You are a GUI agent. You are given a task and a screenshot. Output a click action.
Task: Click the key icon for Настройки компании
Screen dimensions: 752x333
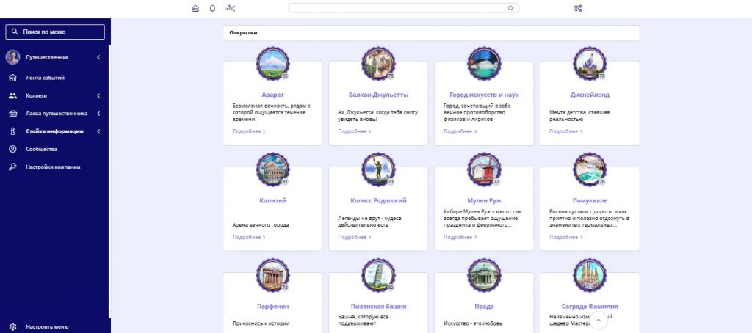point(12,166)
